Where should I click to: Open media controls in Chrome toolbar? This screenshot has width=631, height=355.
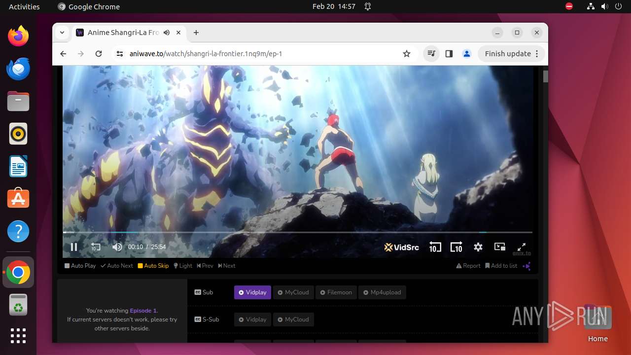431,54
